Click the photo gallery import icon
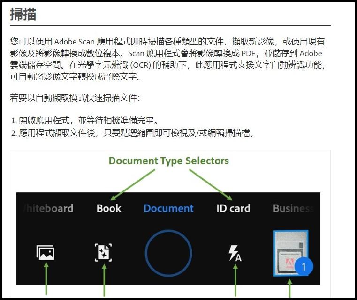This screenshot has width=357, height=300. [x=46, y=252]
